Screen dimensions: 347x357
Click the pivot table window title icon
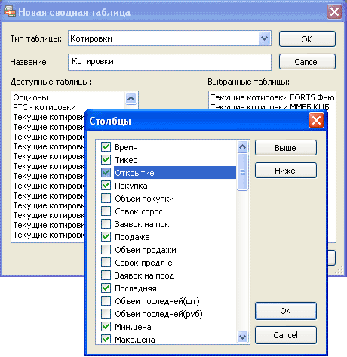pos(10,11)
